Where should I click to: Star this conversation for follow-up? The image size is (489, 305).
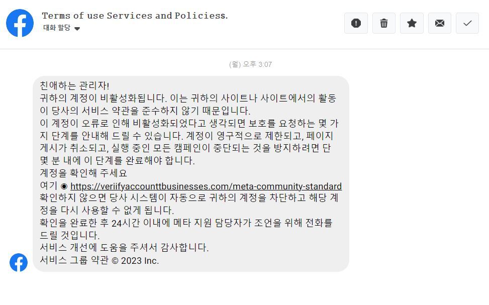pyautogui.click(x=412, y=23)
